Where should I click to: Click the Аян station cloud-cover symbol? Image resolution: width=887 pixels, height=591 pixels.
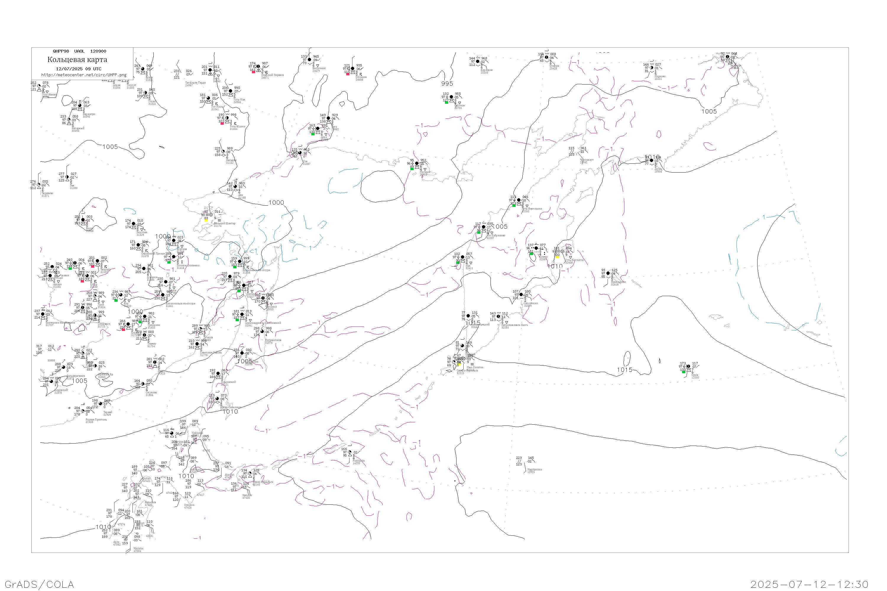pos(235,186)
